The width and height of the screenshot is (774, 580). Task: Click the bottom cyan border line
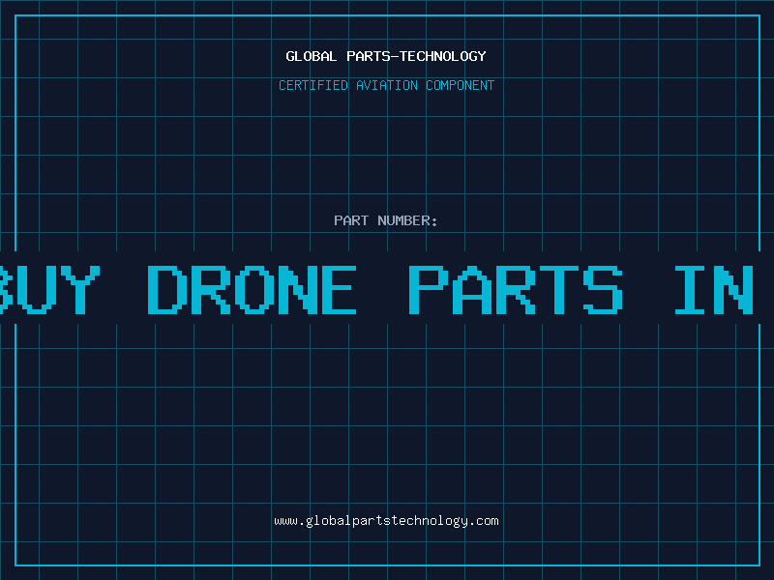pyautogui.click(x=388, y=565)
